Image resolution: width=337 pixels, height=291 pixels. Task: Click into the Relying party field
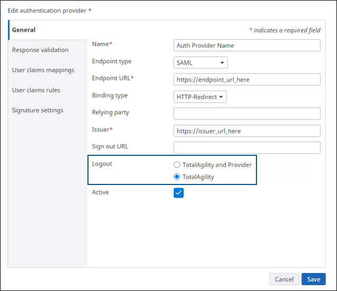[247, 113]
